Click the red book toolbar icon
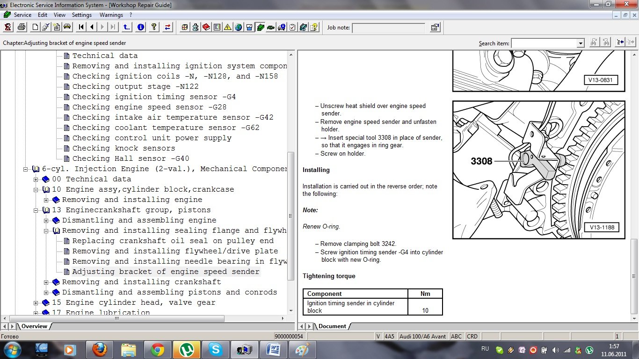Viewport: 639px width, 359px height. click(x=206, y=27)
